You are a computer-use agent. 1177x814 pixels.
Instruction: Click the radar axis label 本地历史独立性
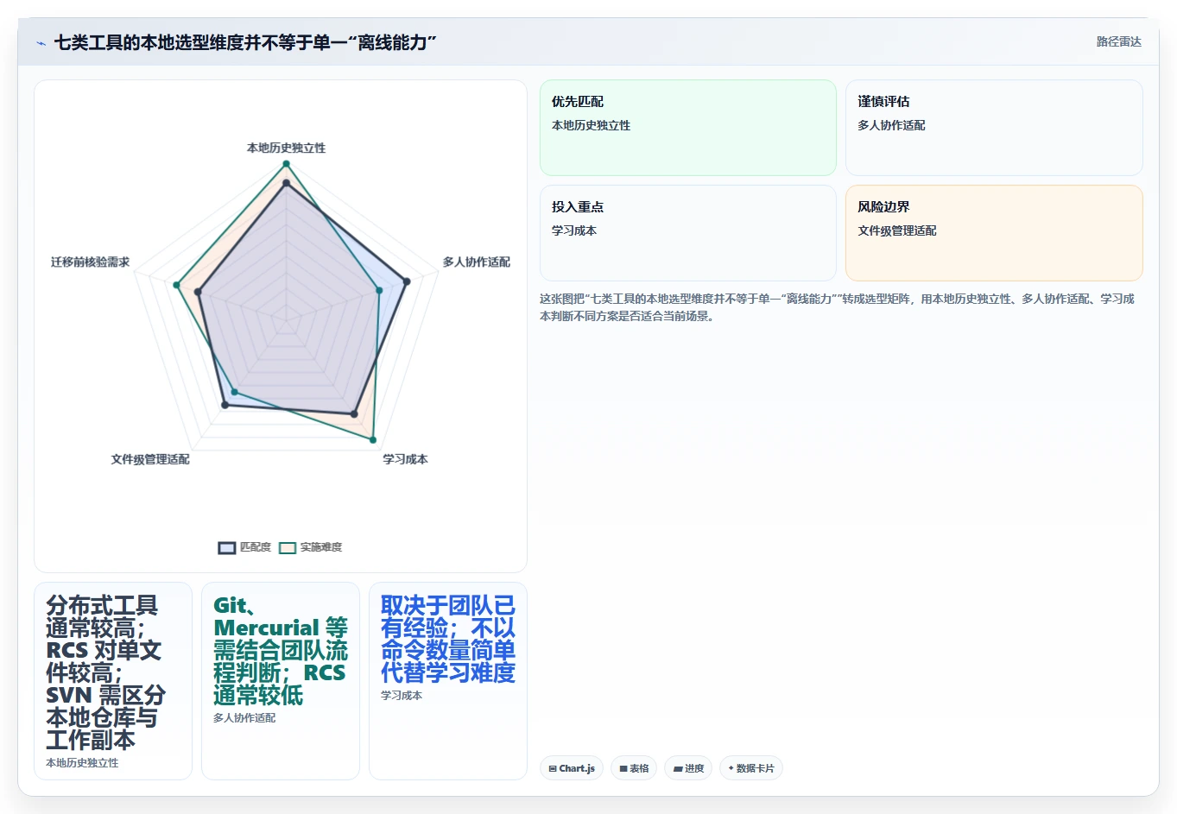(x=286, y=148)
